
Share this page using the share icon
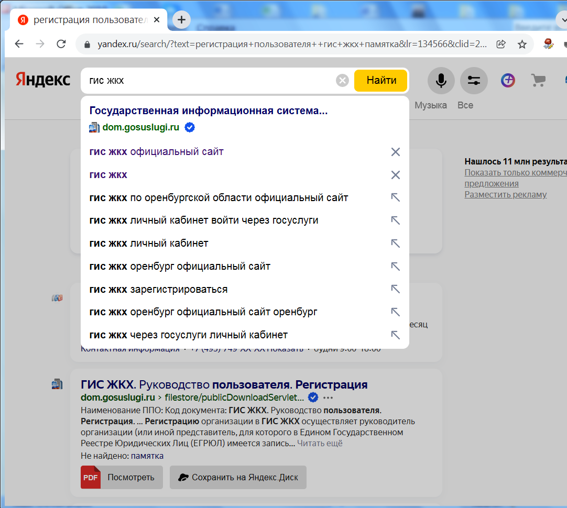(x=501, y=44)
